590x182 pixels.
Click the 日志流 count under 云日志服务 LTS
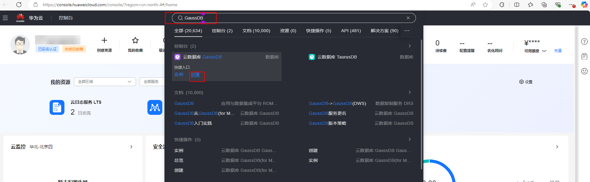click(x=72, y=112)
